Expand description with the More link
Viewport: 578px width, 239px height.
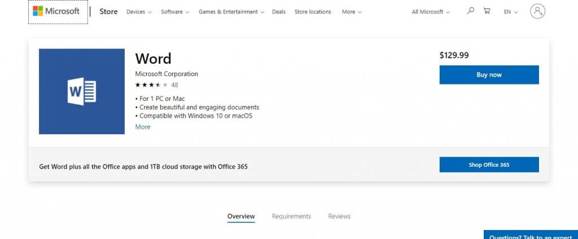[x=143, y=127]
